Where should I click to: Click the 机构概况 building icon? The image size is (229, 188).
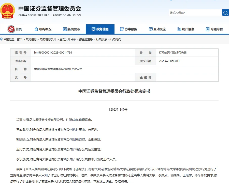[x=36, y=29]
